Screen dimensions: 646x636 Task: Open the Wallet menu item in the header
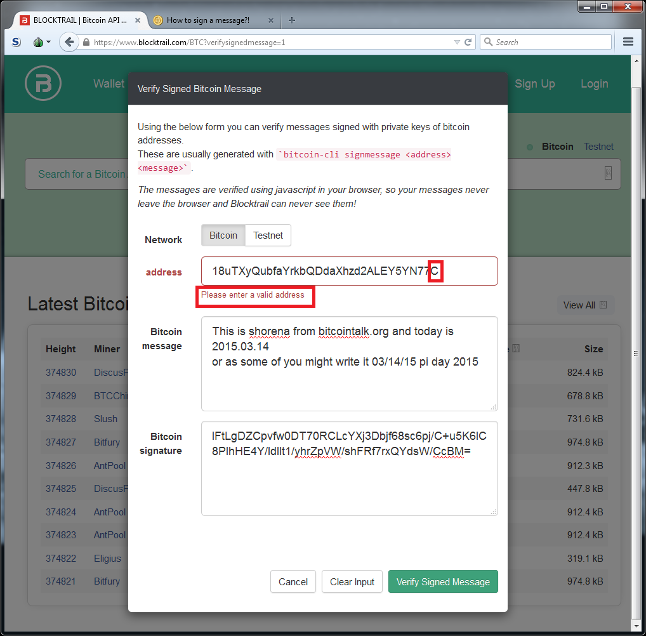pos(109,84)
